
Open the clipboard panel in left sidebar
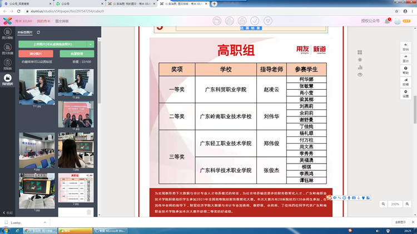pos(7,64)
